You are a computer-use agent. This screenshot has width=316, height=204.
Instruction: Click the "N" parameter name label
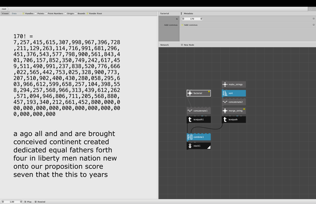click(177, 19)
